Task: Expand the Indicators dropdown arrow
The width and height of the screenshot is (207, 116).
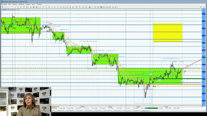Action: (91, 7)
